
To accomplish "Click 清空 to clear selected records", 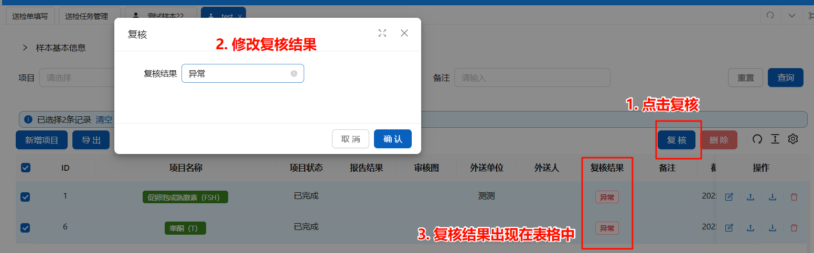I will tap(104, 119).
